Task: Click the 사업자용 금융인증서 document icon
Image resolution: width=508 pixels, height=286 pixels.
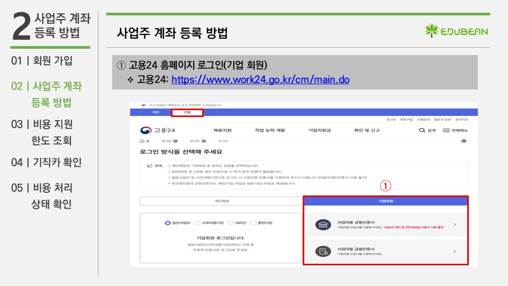Action: pos(322,251)
